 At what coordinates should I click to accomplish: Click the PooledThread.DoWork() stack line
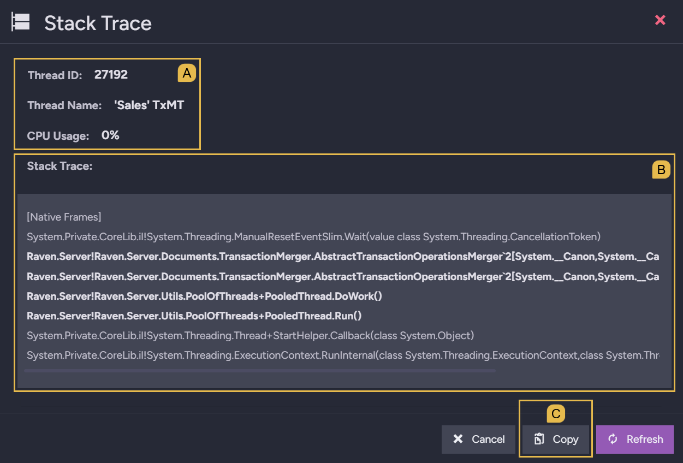click(x=204, y=296)
